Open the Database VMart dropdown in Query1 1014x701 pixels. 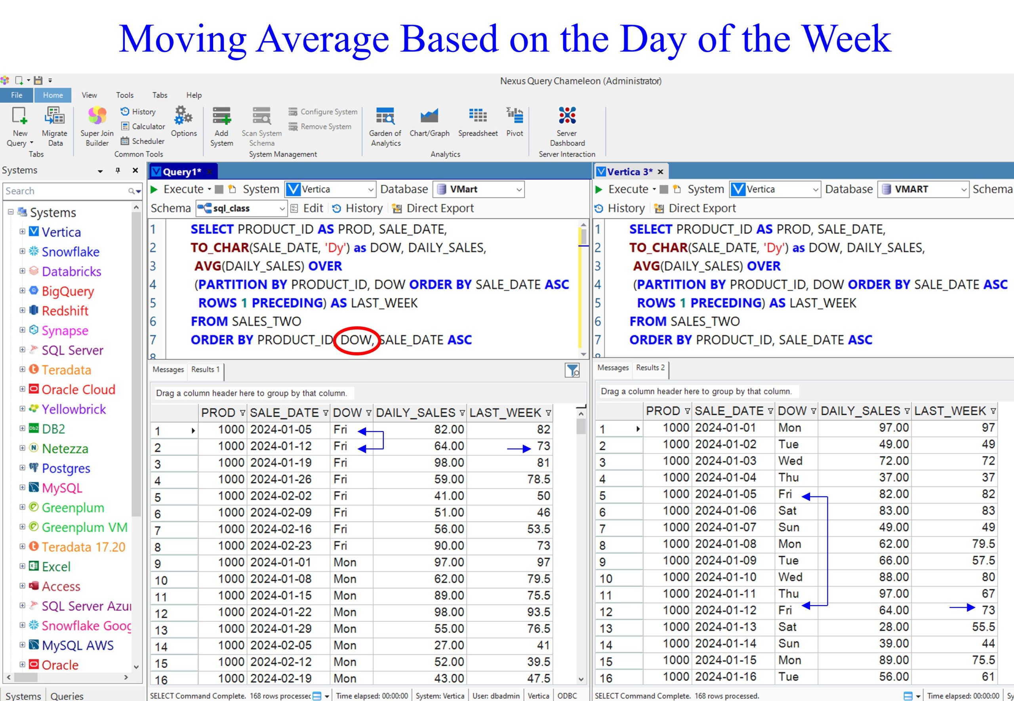coord(518,190)
